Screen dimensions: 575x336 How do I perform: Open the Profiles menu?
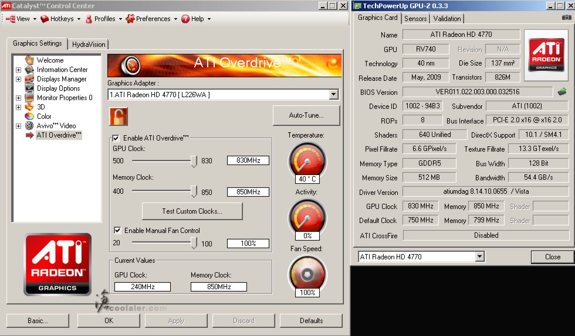[x=104, y=19]
